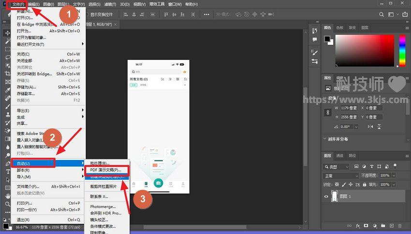Switch to the 色板 swatches tab
411x234 pixels.
click(340, 28)
